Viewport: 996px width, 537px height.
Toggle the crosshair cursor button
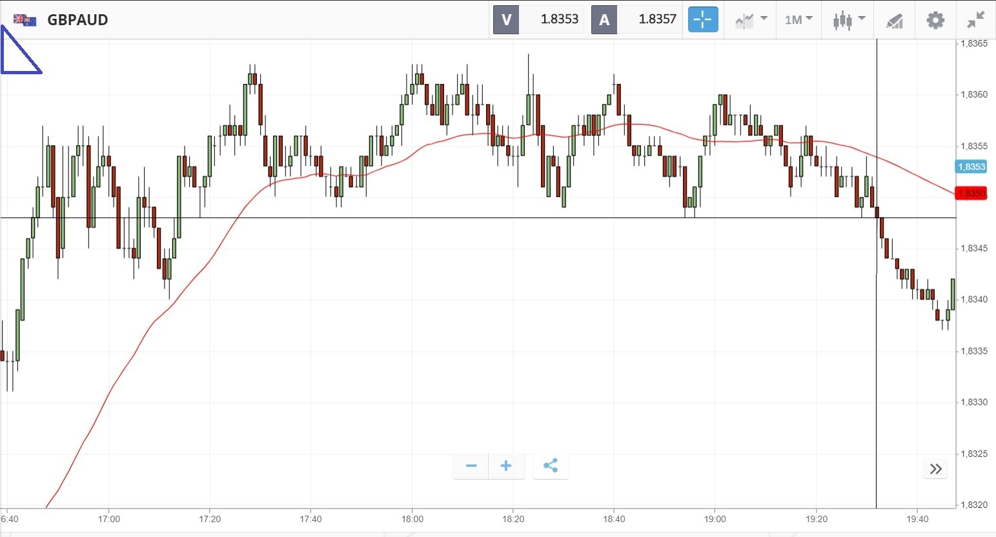coord(703,20)
